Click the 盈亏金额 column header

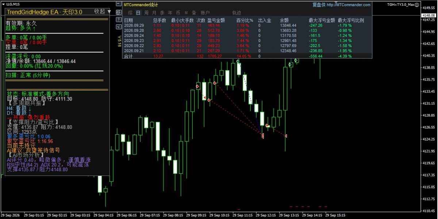(x=216, y=20)
